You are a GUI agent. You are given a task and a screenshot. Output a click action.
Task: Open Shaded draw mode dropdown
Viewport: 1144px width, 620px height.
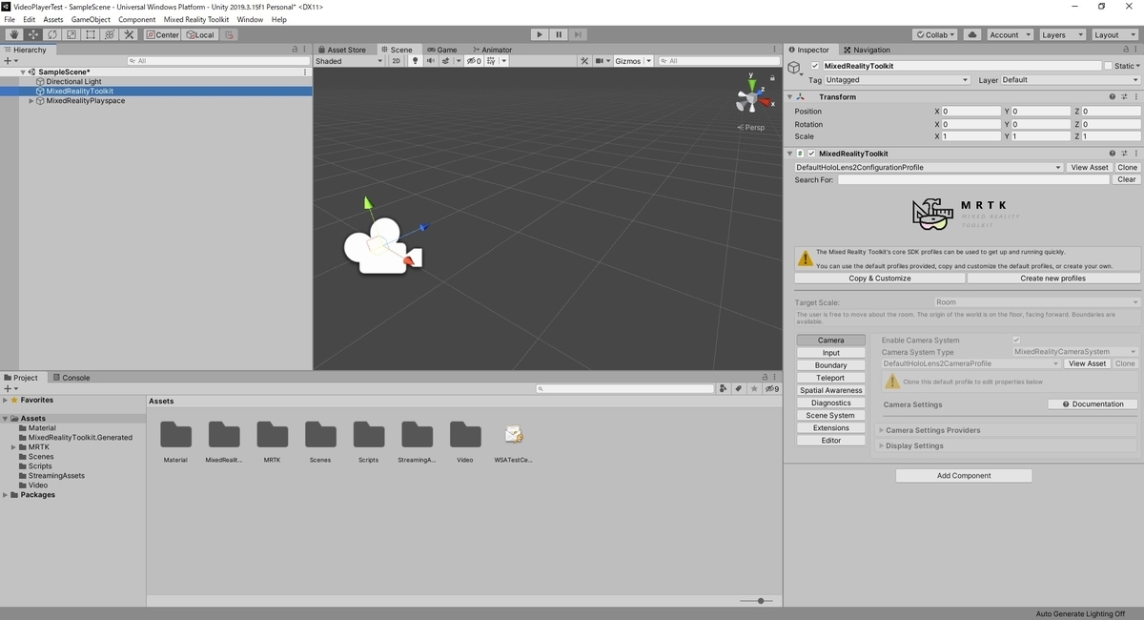coord(349,61)
